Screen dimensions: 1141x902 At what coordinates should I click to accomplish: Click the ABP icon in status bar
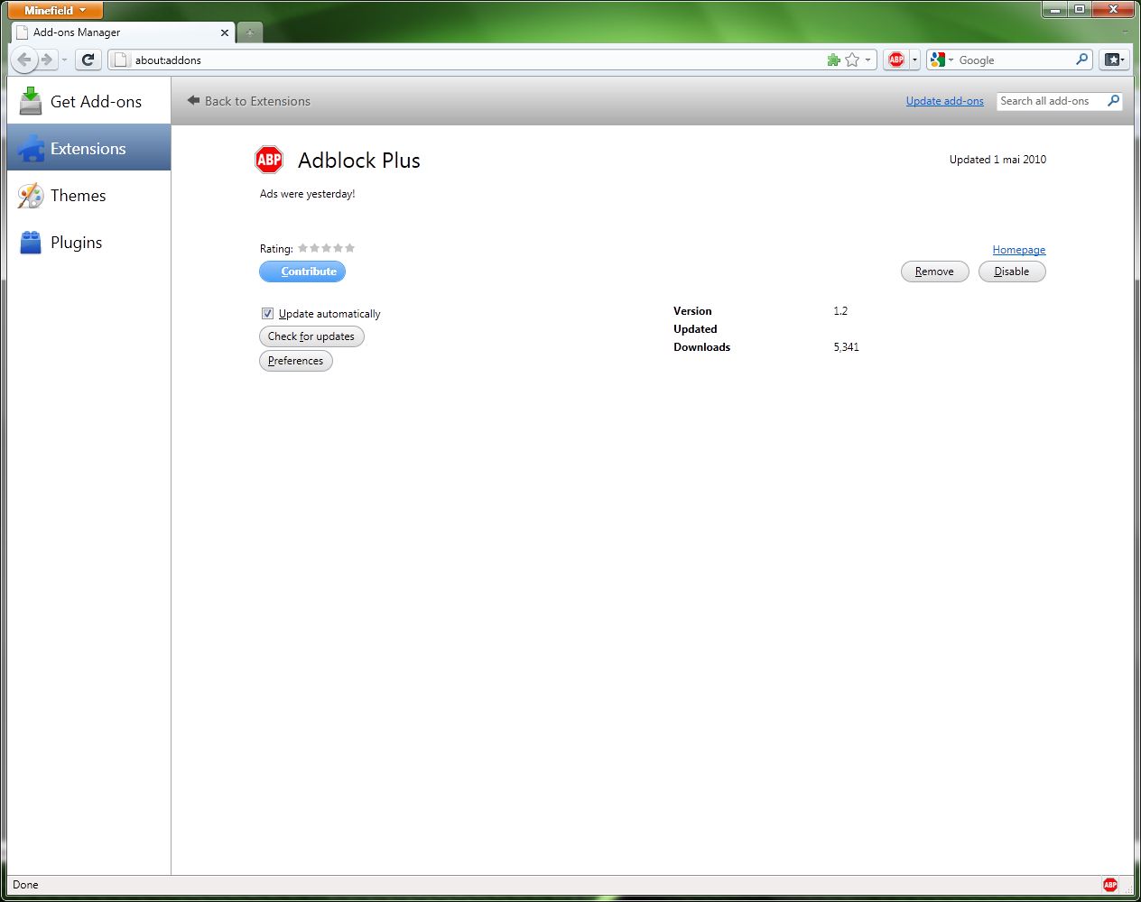(x=1109, y=885)
